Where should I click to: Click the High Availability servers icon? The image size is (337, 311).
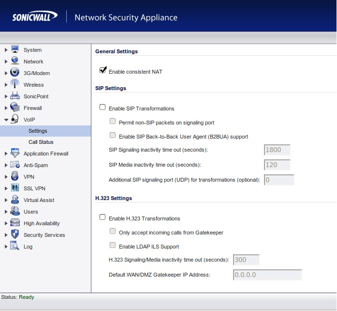(15, 223)
